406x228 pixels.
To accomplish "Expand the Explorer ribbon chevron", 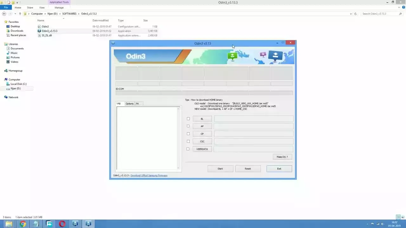I will (399, 7).
